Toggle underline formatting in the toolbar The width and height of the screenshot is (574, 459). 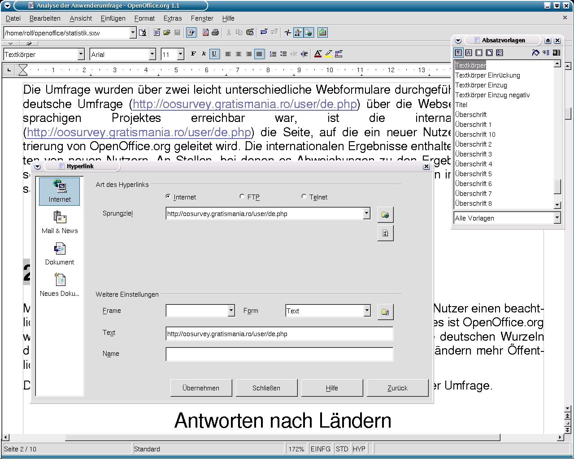pos(214,54)
